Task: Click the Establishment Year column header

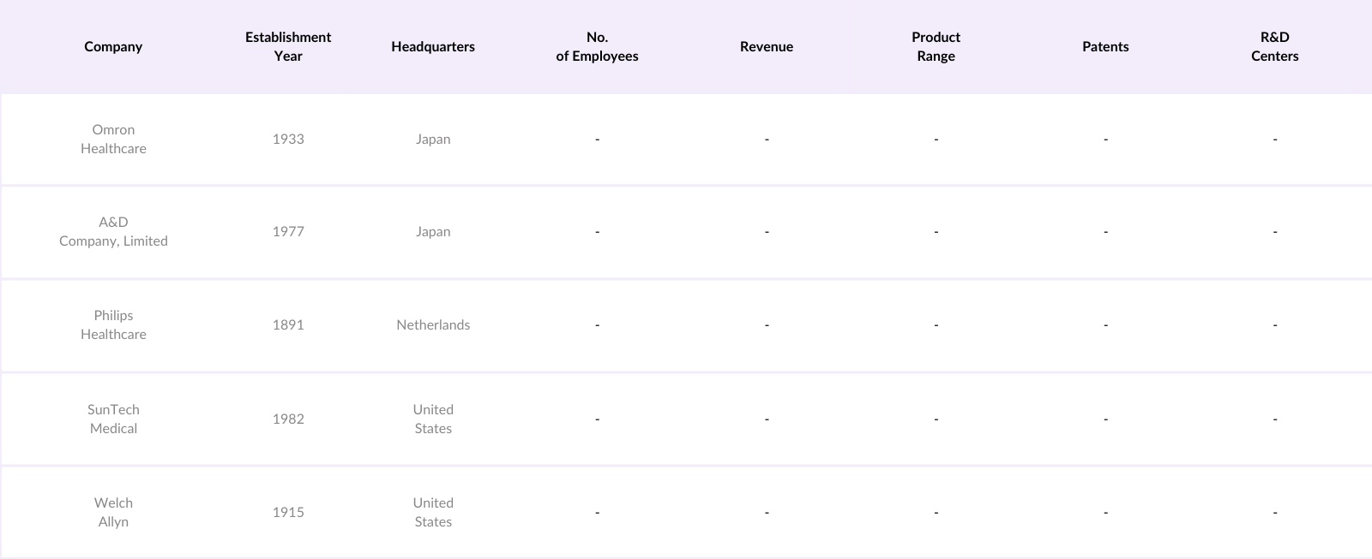Action: 288,47
